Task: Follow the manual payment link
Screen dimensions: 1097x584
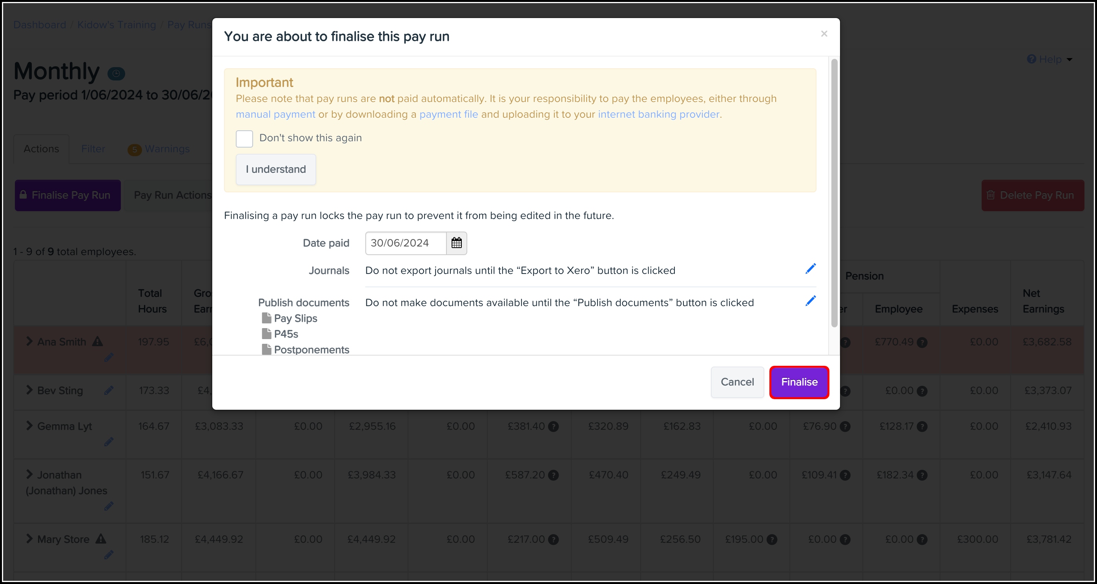Action: (275, 114)
